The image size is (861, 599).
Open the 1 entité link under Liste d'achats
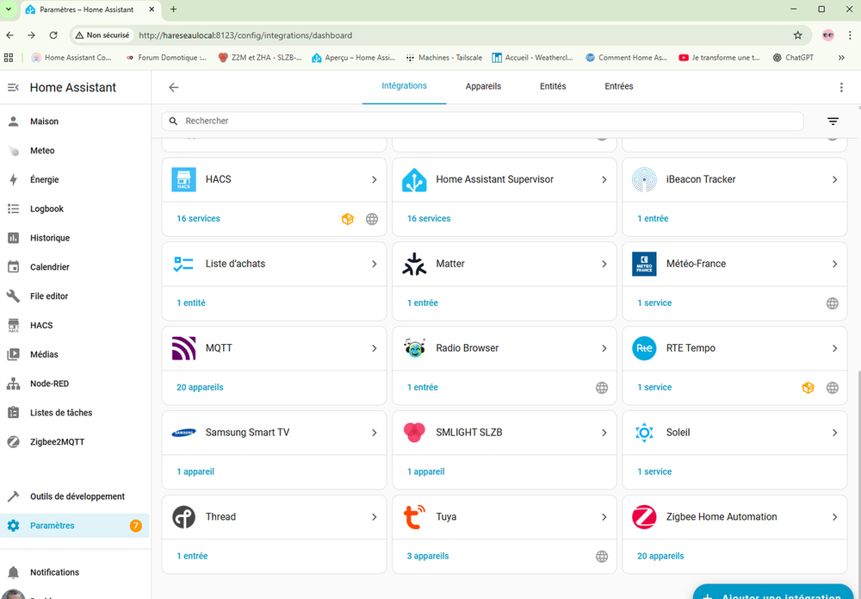[x=191, y=303]
